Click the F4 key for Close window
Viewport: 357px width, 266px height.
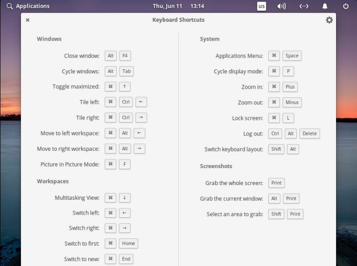pos(125,56)
